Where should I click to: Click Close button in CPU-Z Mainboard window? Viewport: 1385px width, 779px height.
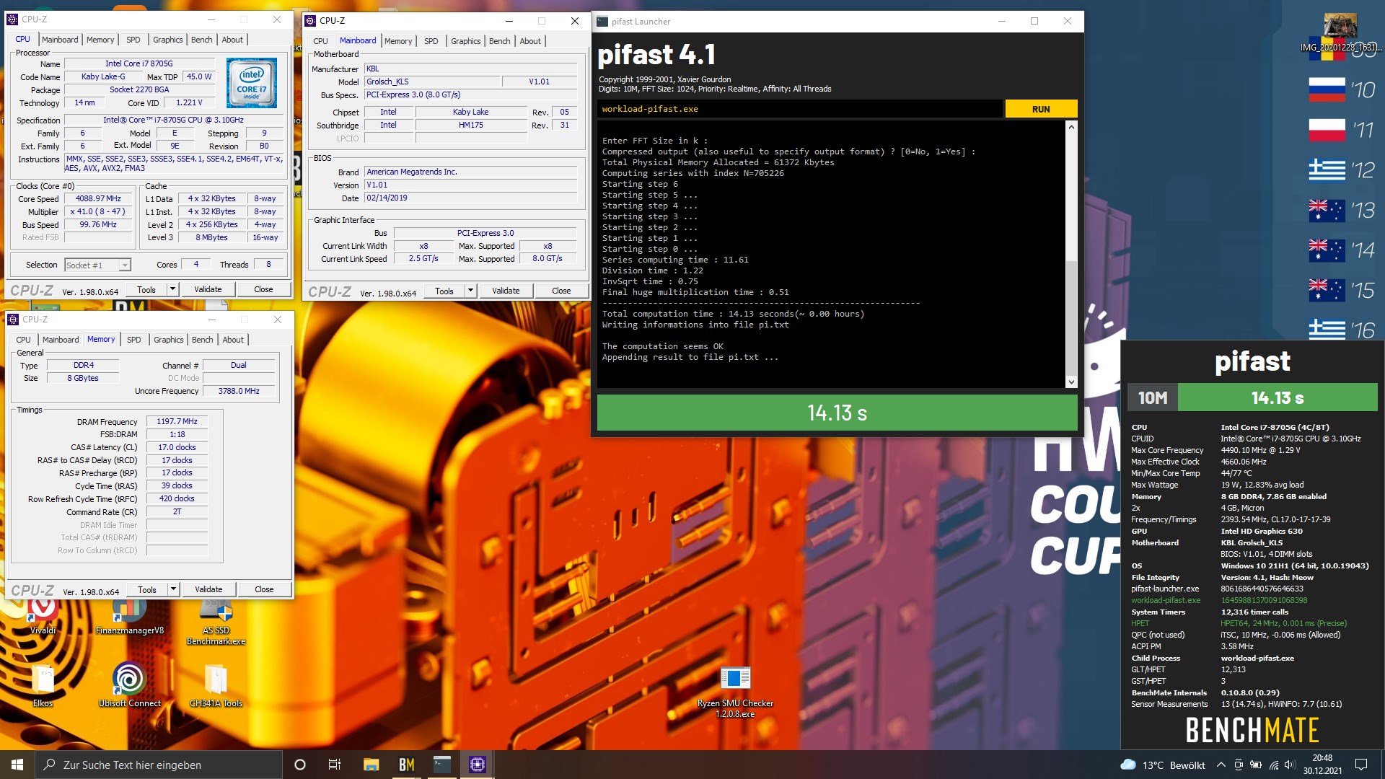(x=561, y=291)
